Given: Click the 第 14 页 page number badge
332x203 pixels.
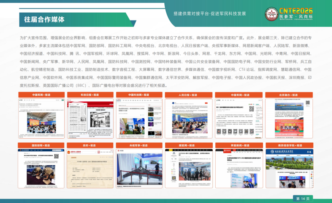Looking at the screenshot, I should tap(303, 198).
